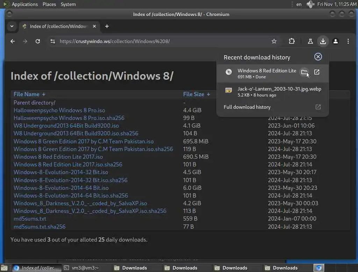
Task: Open the Parent directory link
Action: 35,102
